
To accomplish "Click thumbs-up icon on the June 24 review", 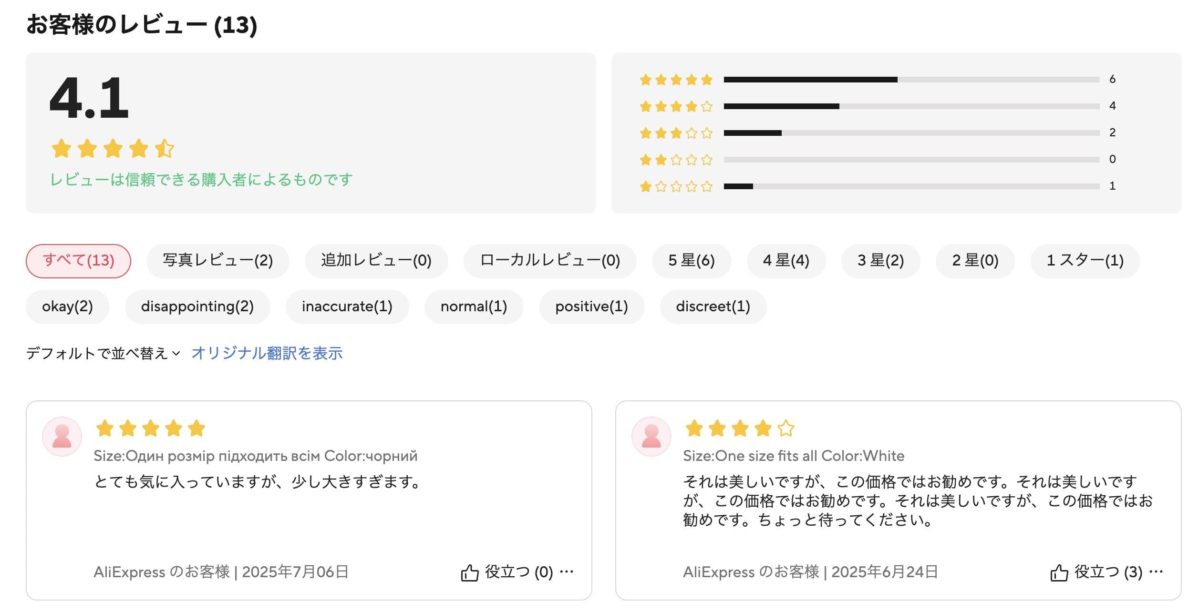I will click(1059, 572).
